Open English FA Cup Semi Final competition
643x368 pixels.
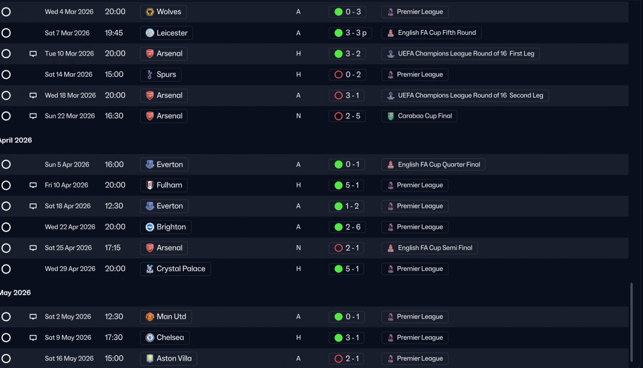[430, 248]
